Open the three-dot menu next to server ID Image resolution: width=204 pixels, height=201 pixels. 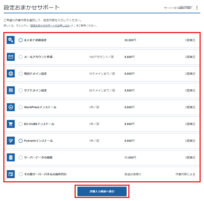point(197,8)
